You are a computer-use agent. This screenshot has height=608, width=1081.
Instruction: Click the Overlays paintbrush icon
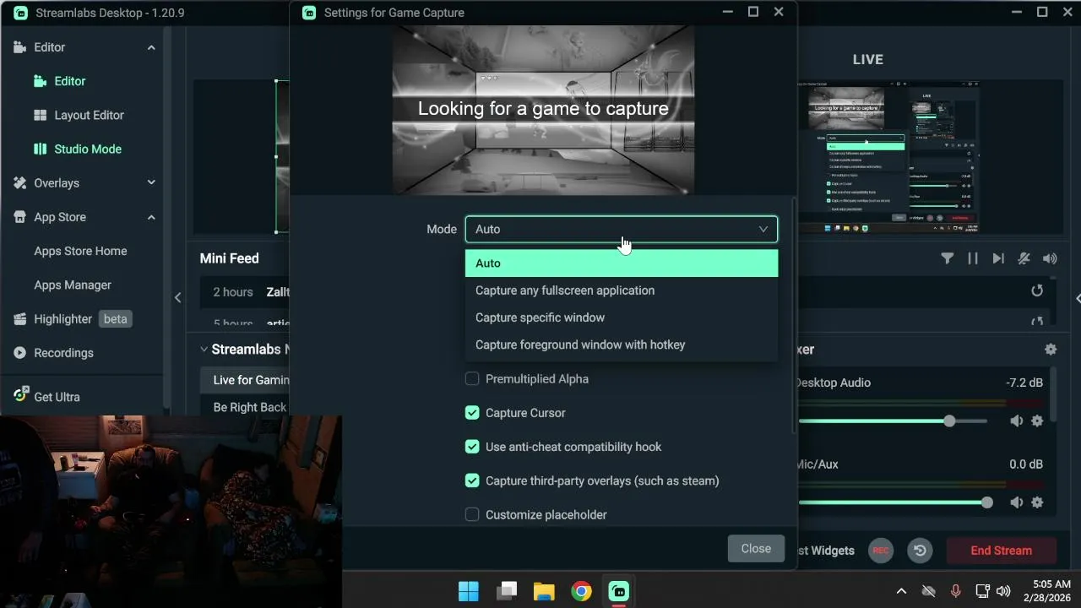[19, 182]
